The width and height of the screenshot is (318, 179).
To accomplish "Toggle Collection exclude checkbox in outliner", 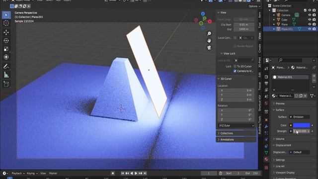I will (x=305, y=10).
